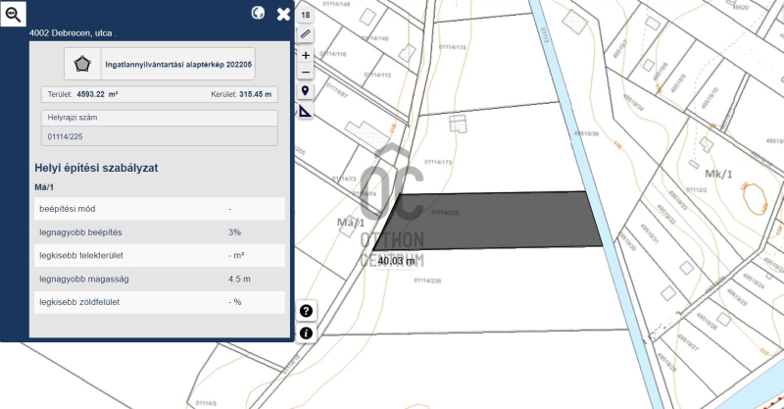Click the location pin marker tool
784x409 pixels.
(306, 91)
